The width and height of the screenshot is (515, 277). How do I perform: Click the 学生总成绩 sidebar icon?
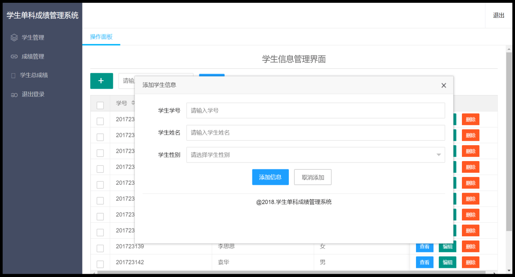click(x=14, y=75)
